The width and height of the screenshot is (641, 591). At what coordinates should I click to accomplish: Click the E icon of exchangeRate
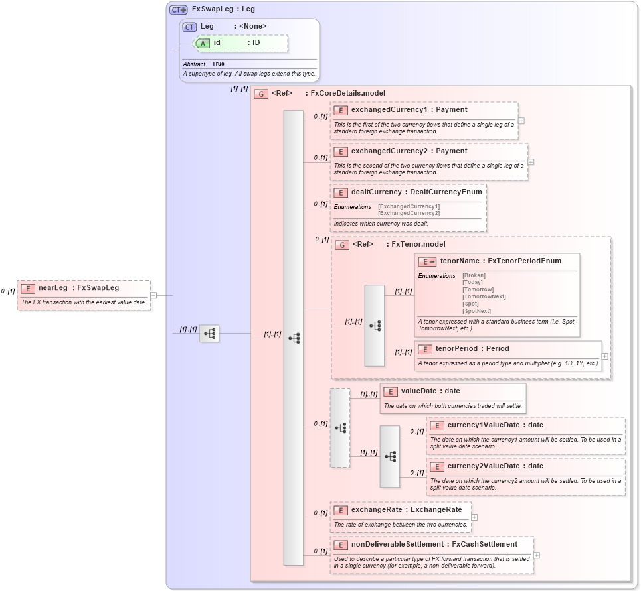pyautogui.click(x=341, y=510)
